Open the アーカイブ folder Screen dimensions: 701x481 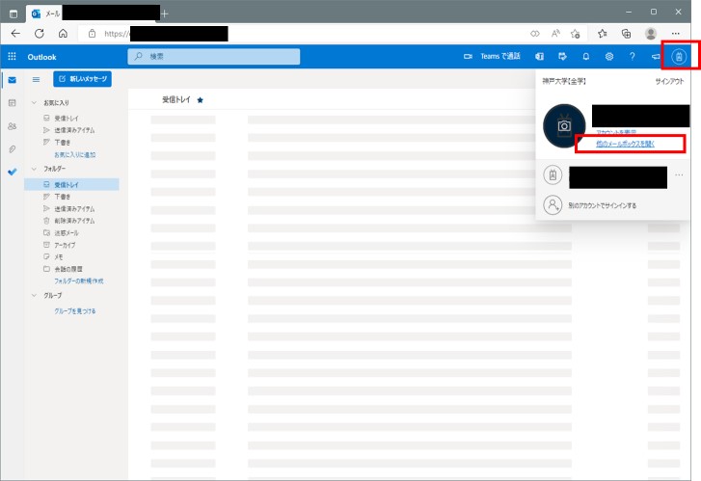pyautogui.click(x=65, y=245)
